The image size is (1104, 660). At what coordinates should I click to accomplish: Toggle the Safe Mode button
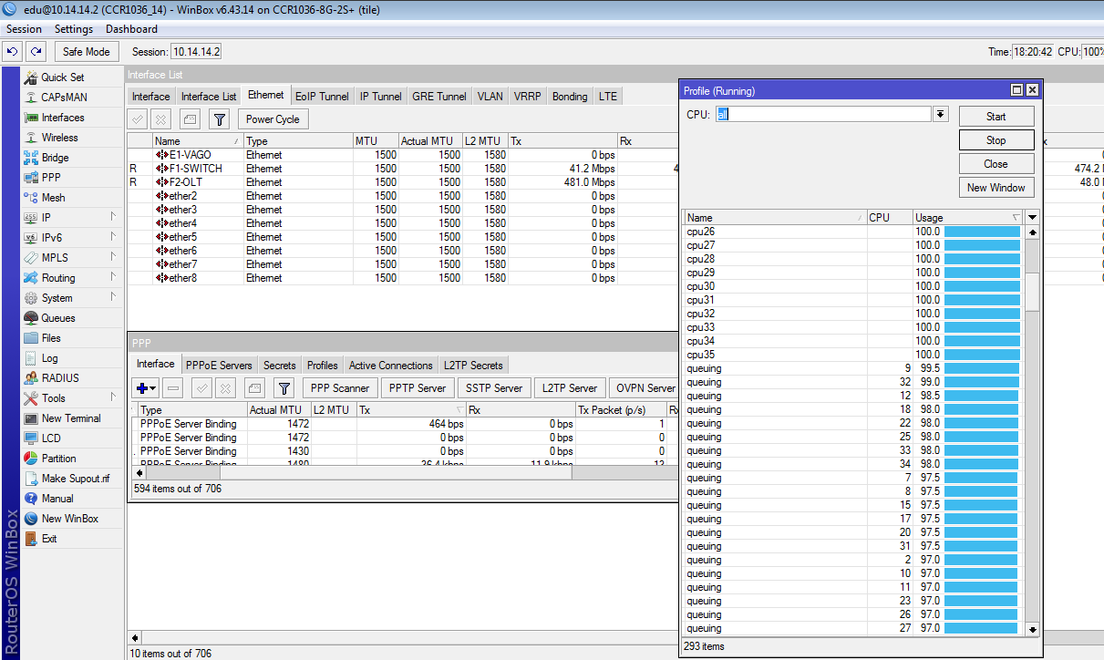pyautogui.click(x=87, y=52)
